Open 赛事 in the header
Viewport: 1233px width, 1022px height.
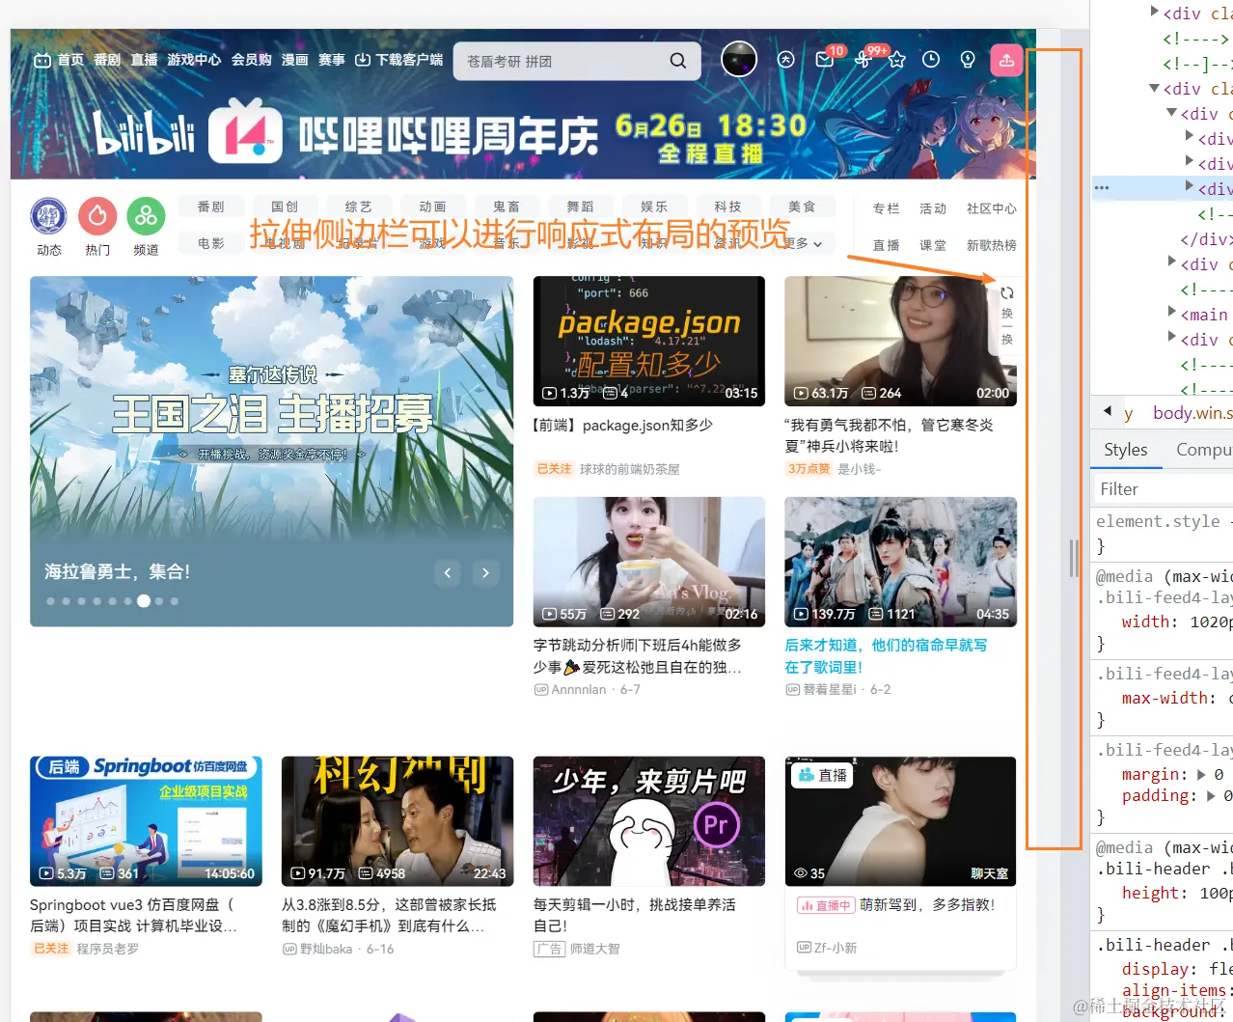[x=331, y=60]
